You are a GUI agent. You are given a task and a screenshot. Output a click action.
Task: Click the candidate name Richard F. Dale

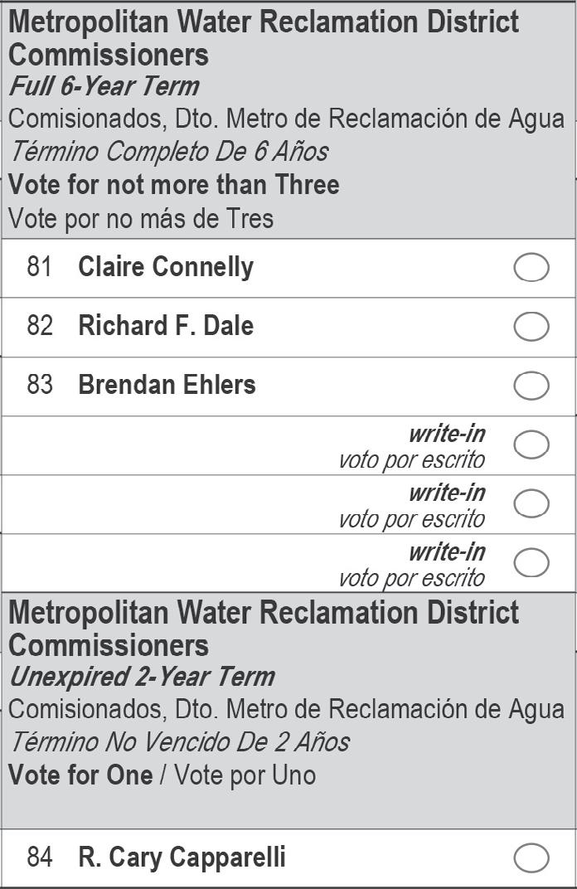[166, 325]
